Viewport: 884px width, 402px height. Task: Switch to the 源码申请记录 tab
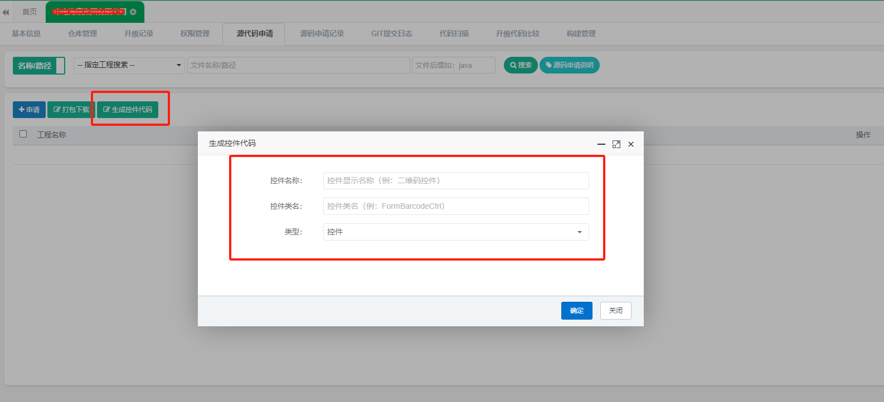click(x=322, y=34)
